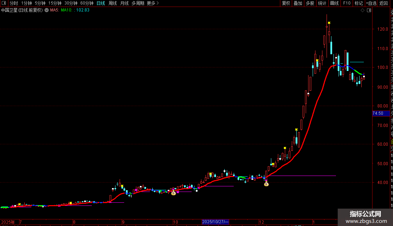Click the MA10 indicator label
Screen dimensions: 393x226
coord(67,10)
